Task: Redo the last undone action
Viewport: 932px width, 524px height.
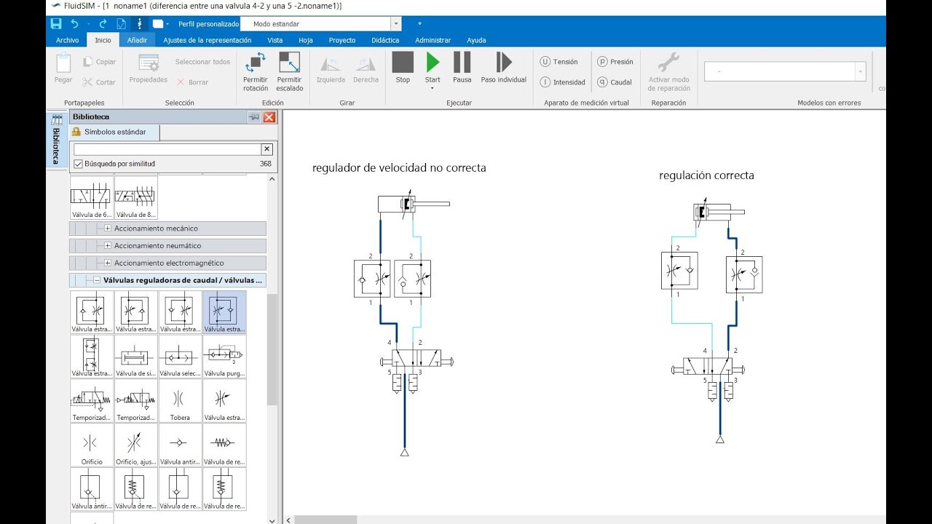Action: 103,24
